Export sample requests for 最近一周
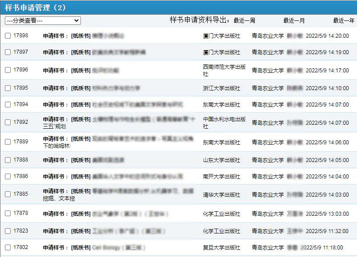 click(244, 21)
